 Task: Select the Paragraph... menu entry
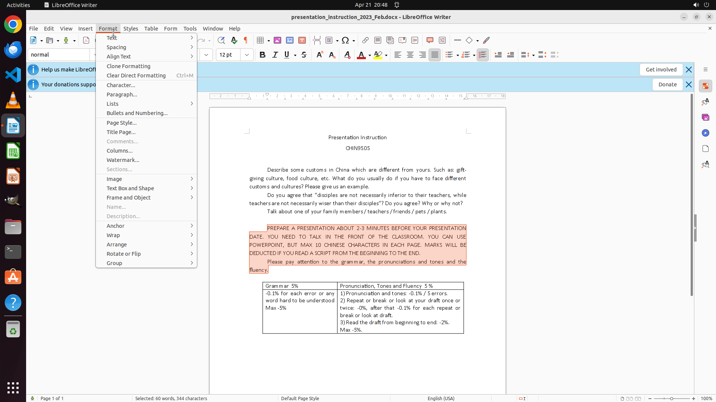tap(122, 95)
